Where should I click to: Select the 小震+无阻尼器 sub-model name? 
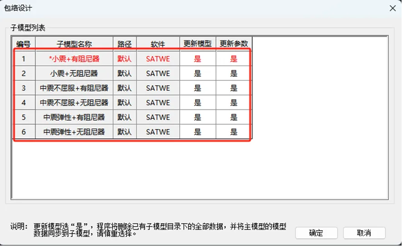point(74,74)
